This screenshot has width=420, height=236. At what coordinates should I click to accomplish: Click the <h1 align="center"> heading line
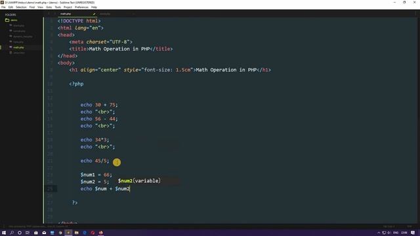click(170, 70)
